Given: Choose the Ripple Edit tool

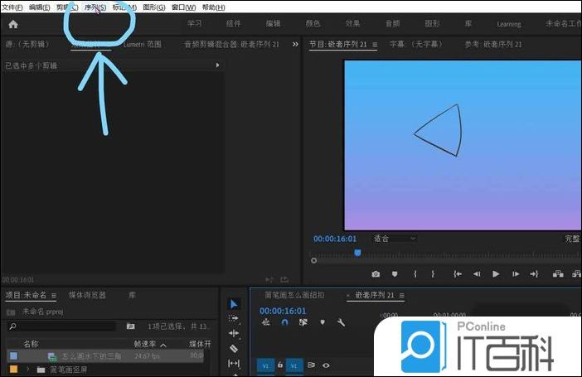Looking at the screenshot, I should point(234,333).
